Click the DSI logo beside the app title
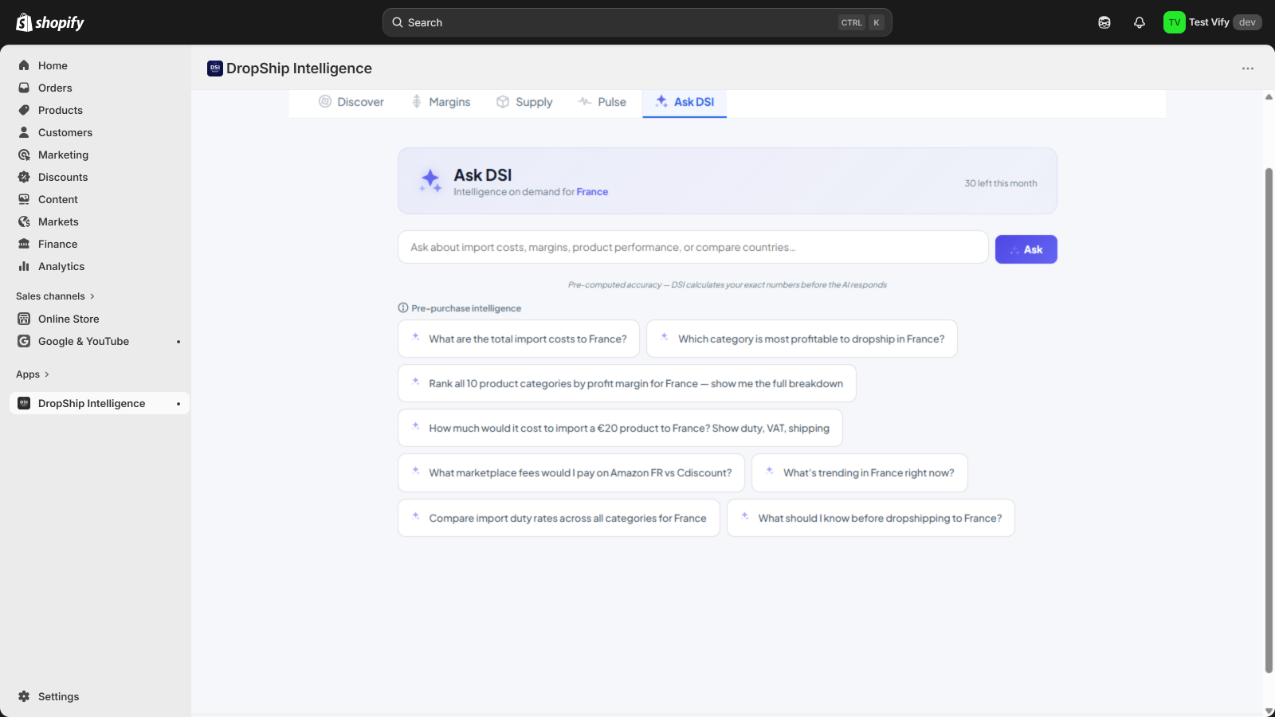Screen dimensions: 1275x717 click(x=215, y=69)
